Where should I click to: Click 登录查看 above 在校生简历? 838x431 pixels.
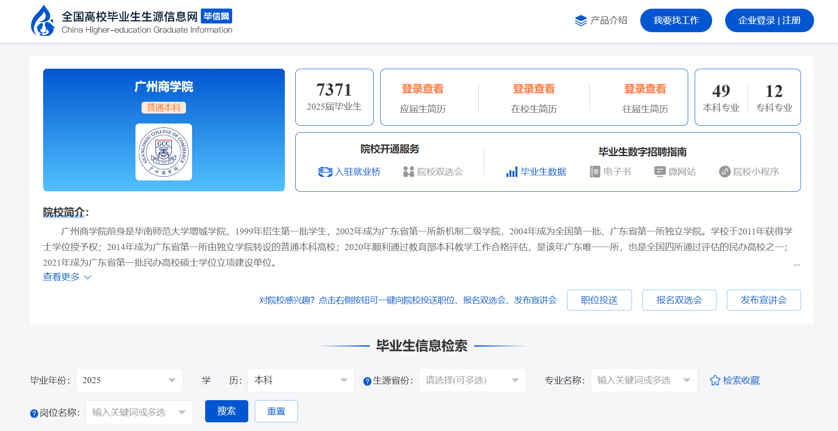point(534,89)
